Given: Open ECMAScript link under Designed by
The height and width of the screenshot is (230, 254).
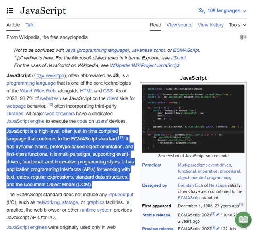Looking at the screenshot, I should click(x=189, y=198).
